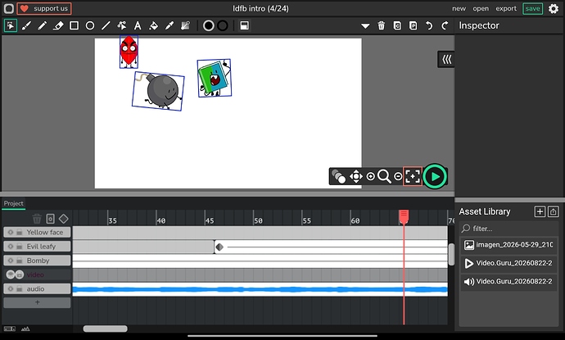
Task: Select the Eyedropper tool
Action: tap(169, 25)
